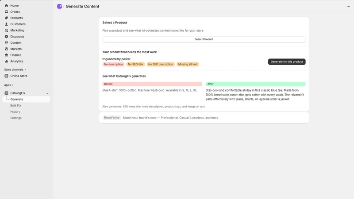
Task: Select the Generate sub-item
Action: click(26, 99)
